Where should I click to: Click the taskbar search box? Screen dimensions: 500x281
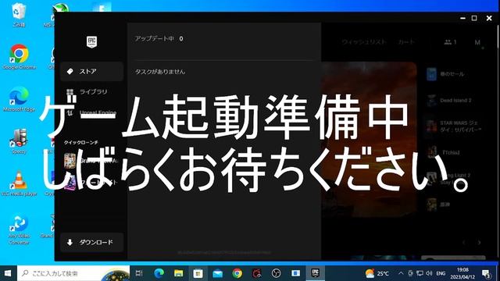click(x=73, y=273)
